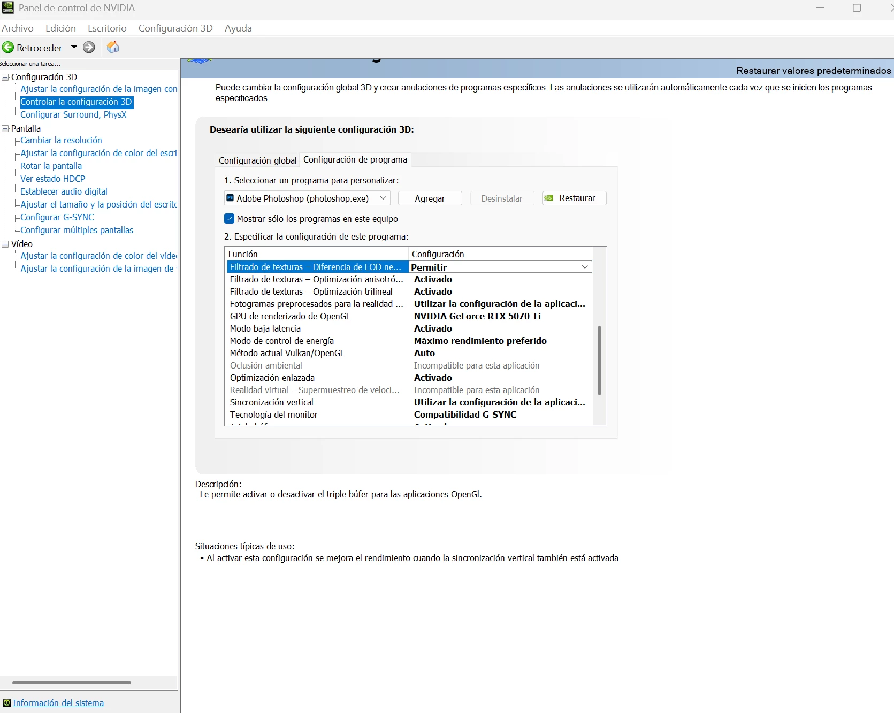Open Ajustar el tamaño y la posición del escritorio
The width and height of the screenshot is (894, 713).
tap(98, 204)
